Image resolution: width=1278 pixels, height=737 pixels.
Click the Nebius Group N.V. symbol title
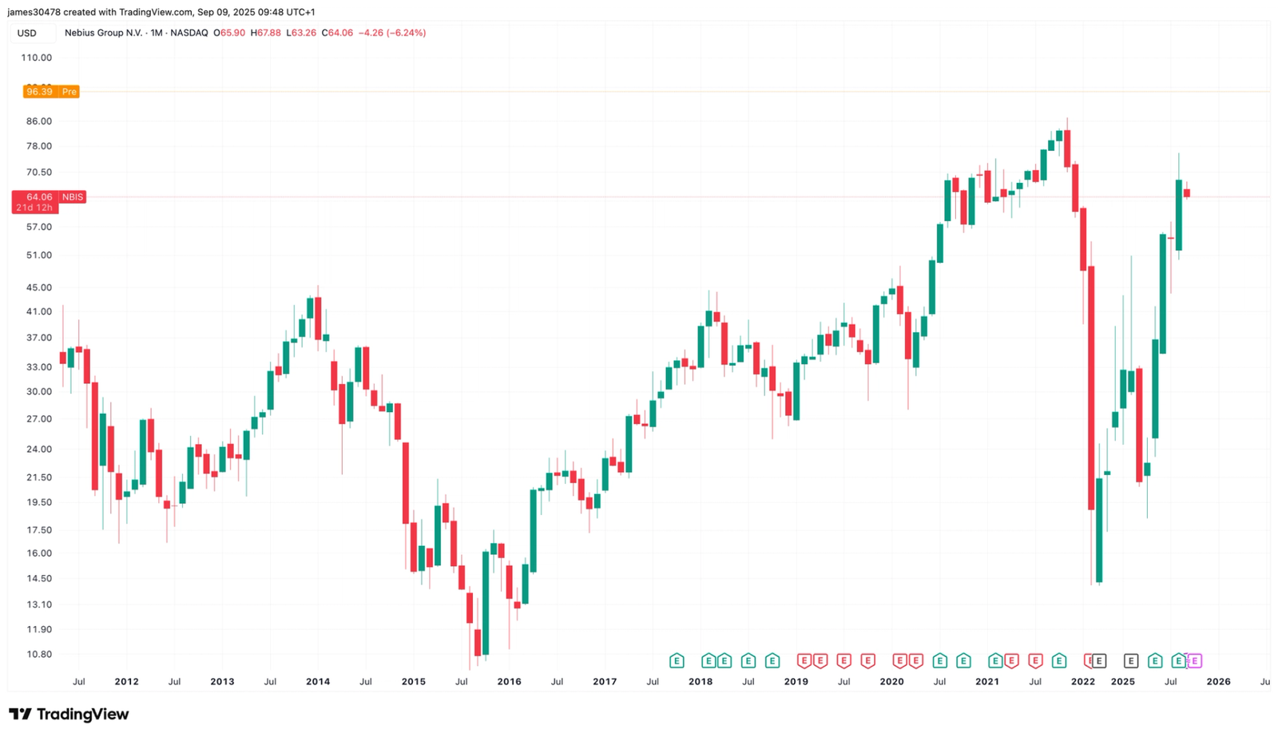[104, 33]
